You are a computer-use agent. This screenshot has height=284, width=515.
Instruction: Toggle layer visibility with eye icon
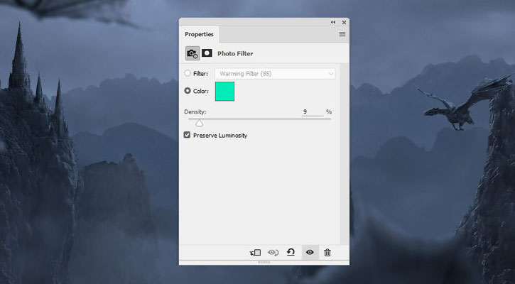coord(310,252)
